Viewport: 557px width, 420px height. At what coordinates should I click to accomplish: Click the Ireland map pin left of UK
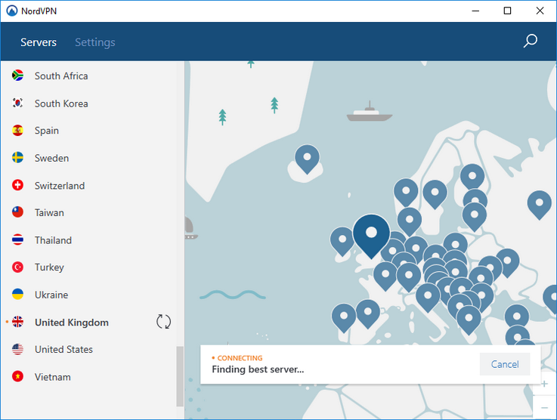[342, 241]
